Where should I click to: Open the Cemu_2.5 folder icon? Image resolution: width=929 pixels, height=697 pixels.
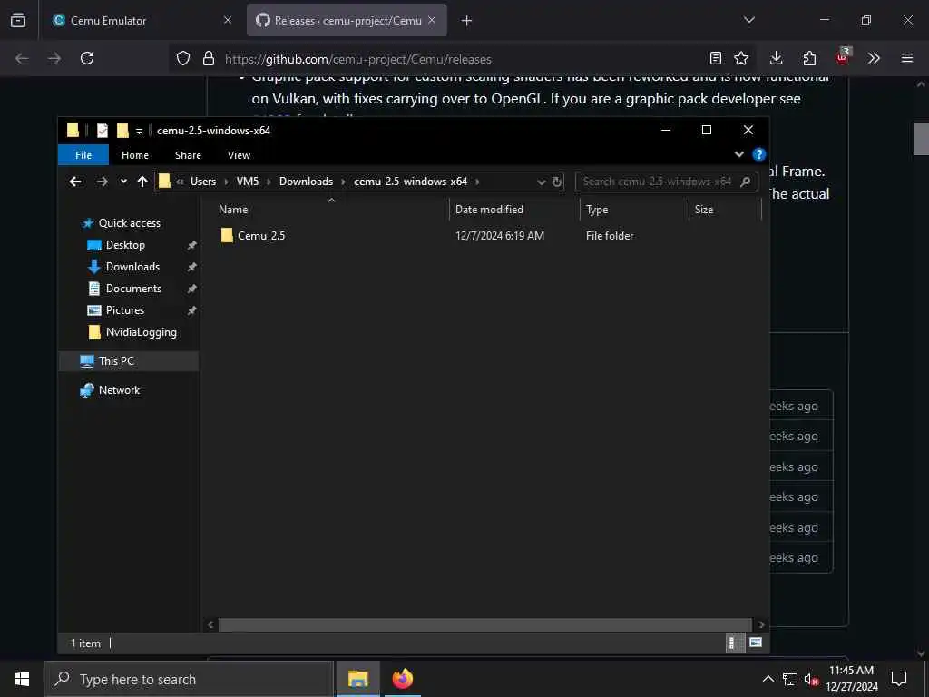pyautogui.click(x=226, y=235)
